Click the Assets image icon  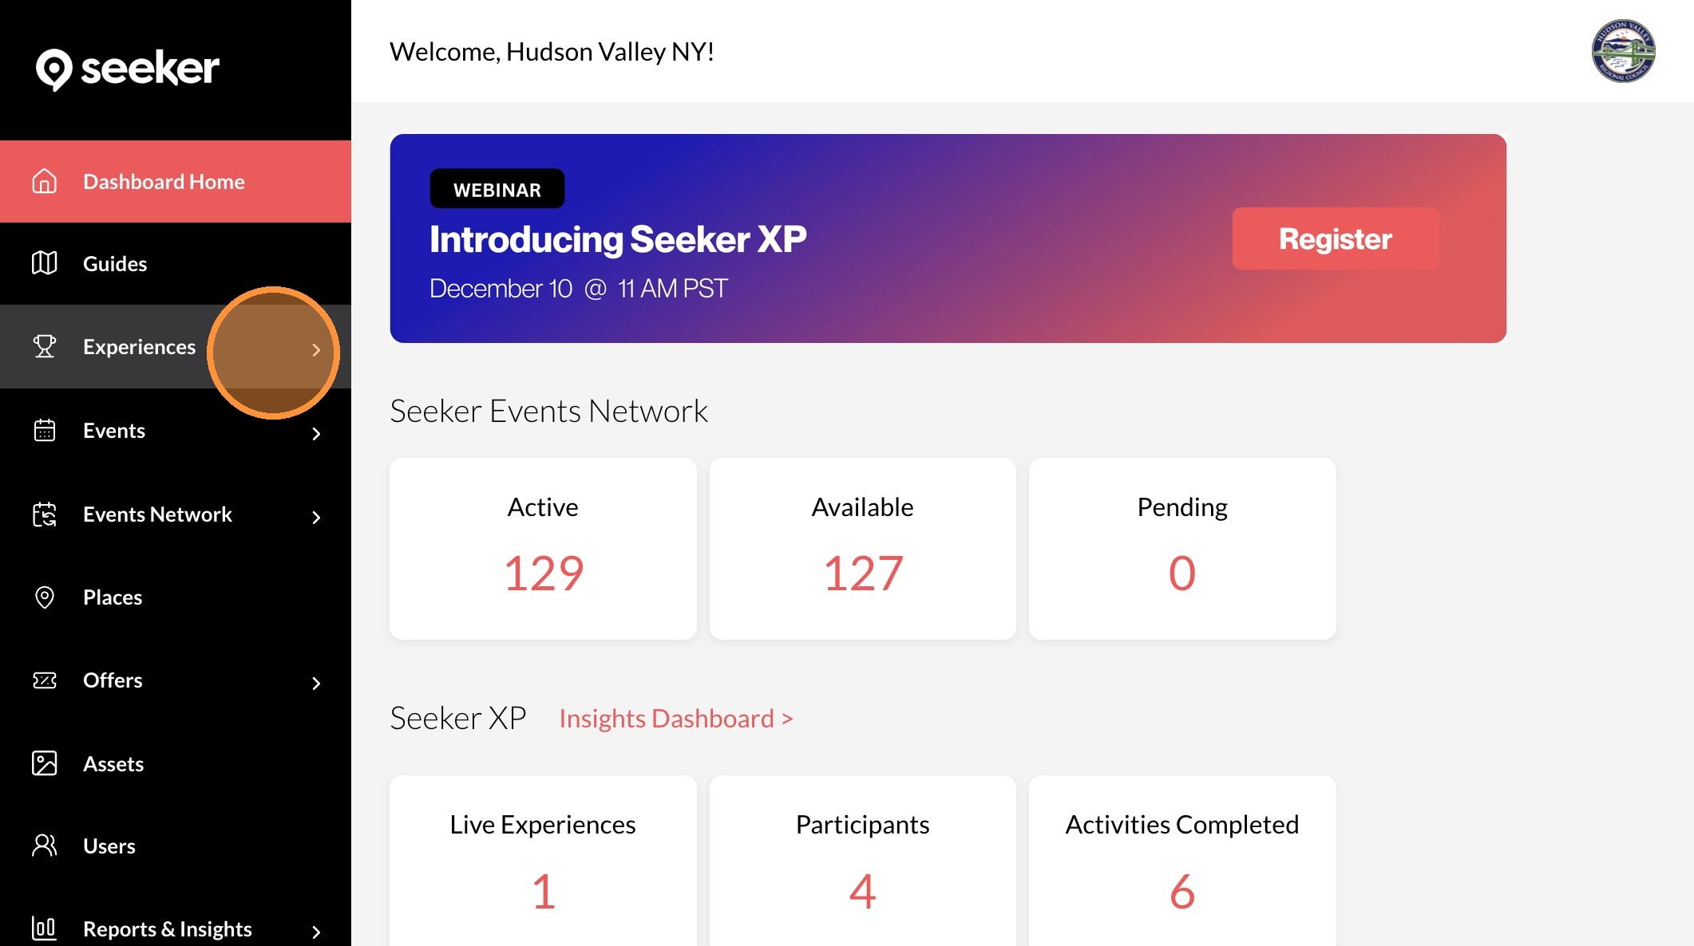(45, 763)
